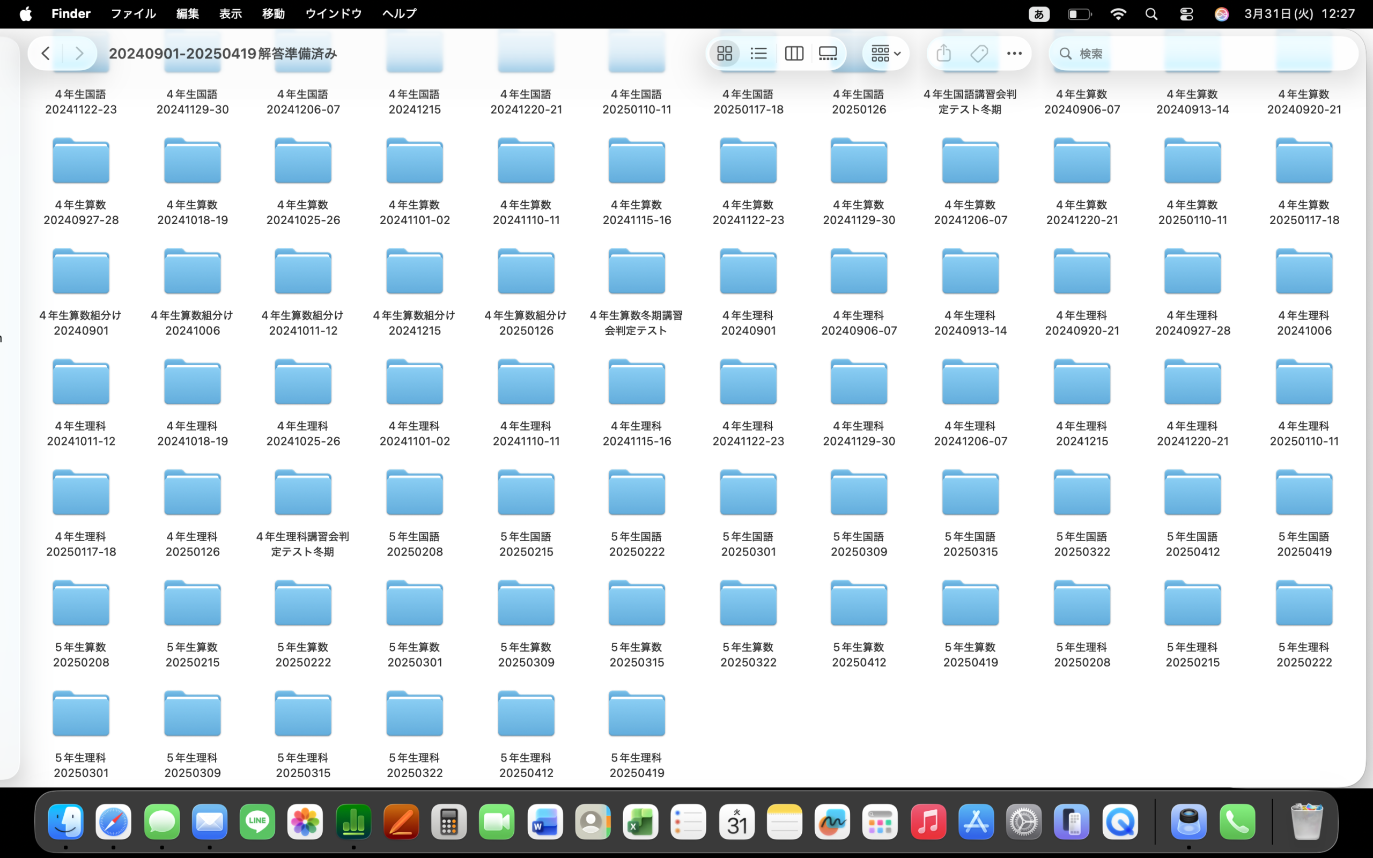Open the group-by dropdown in toolbar
The image size is (1373, 858).
[x=885, y=53]
